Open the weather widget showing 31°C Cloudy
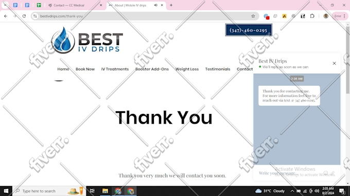 coord(270,191)
